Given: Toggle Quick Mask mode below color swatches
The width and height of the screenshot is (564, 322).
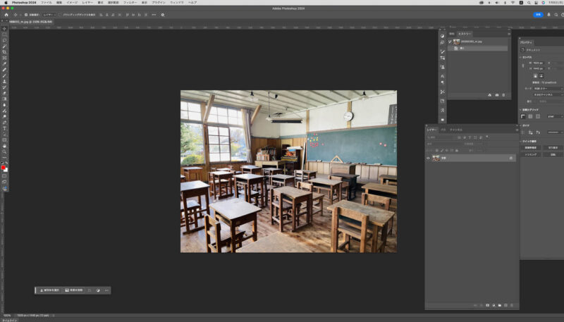Looking at the screenshot, I should pos(4,176).
